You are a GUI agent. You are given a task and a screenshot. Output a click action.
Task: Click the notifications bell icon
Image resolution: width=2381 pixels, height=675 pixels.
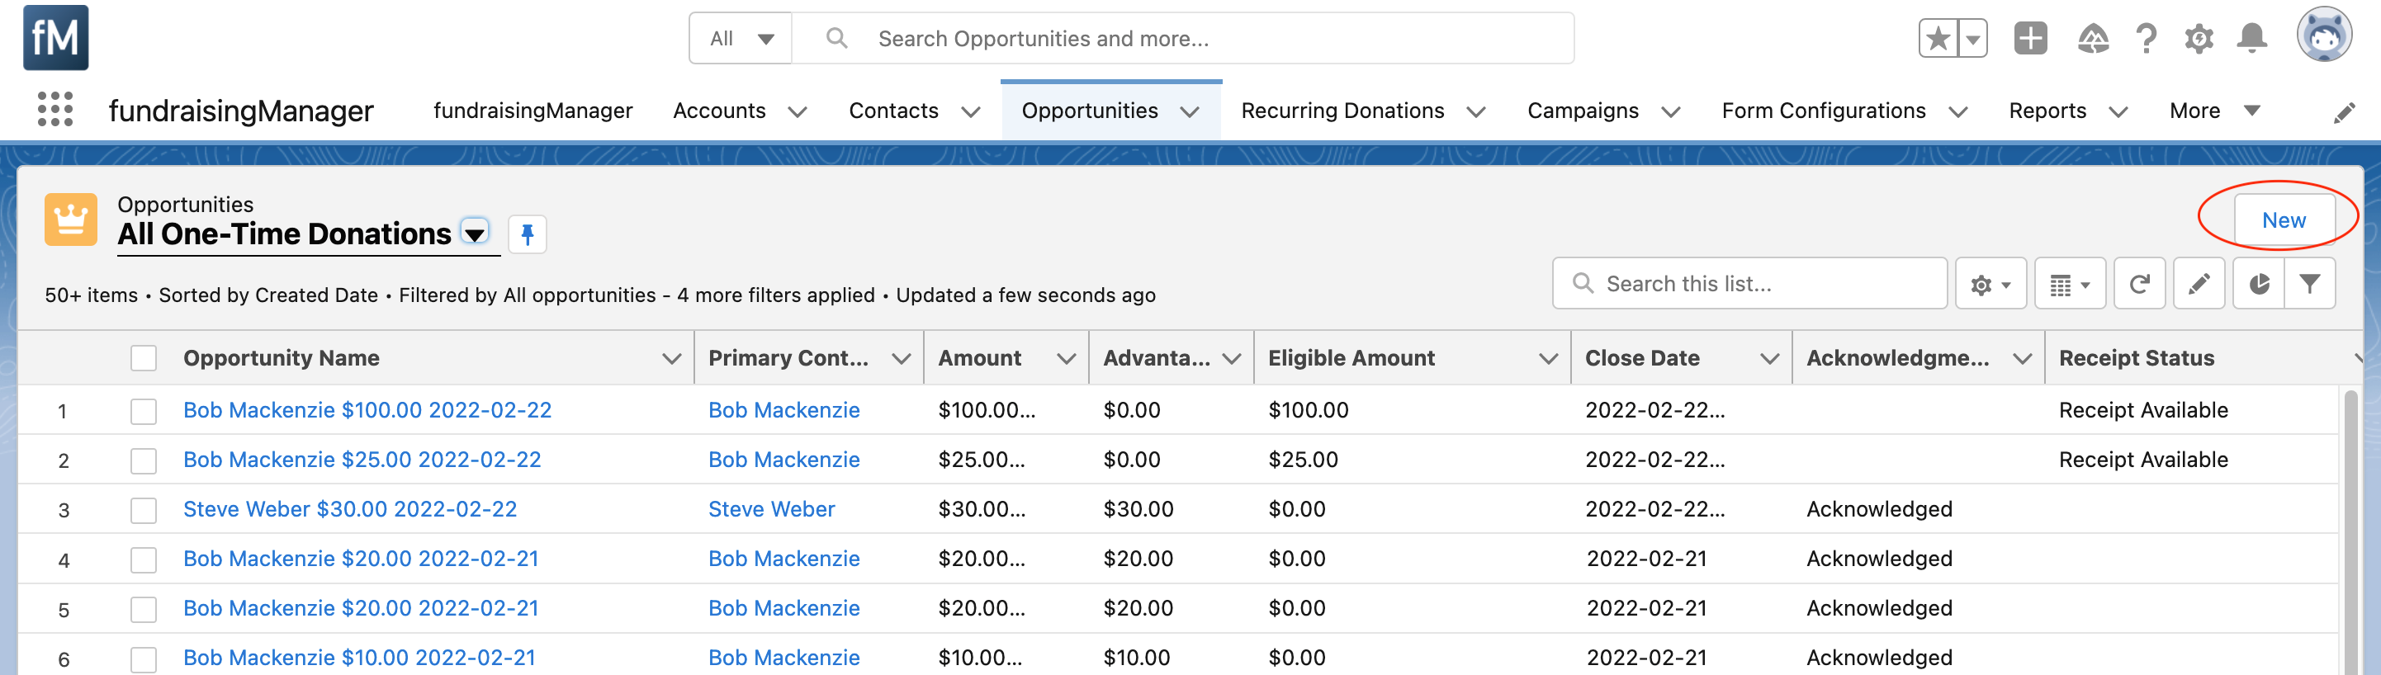tap(2251, 39)
